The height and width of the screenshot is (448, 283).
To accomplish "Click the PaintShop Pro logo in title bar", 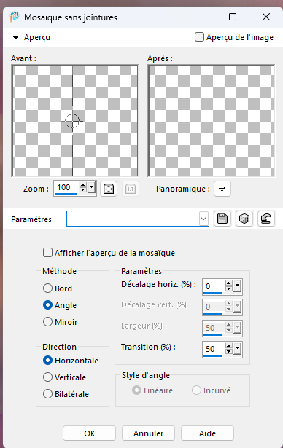I will (14, 17).
